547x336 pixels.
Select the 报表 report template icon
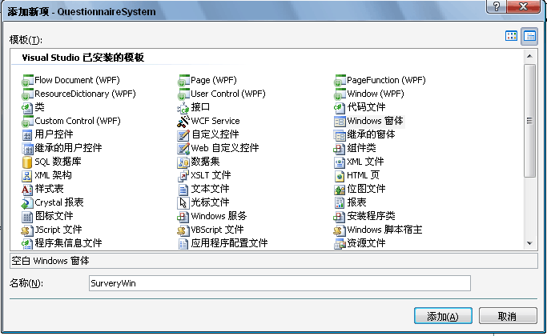[340, 203]
